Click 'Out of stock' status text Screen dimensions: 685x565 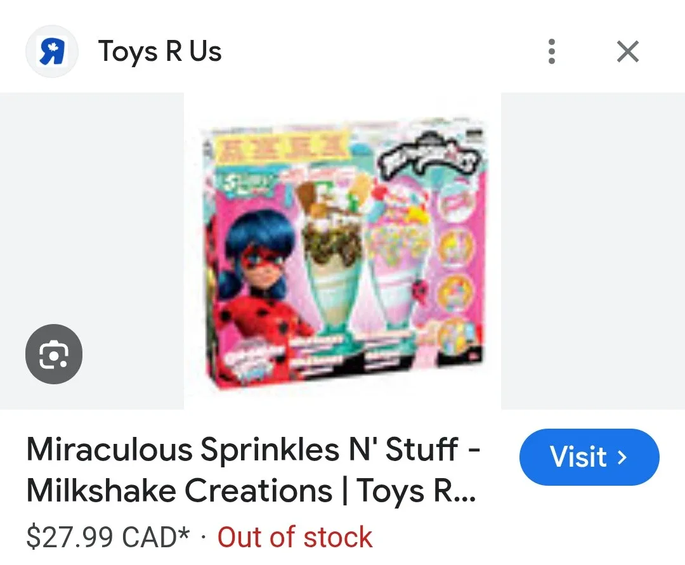coord(294,537)
